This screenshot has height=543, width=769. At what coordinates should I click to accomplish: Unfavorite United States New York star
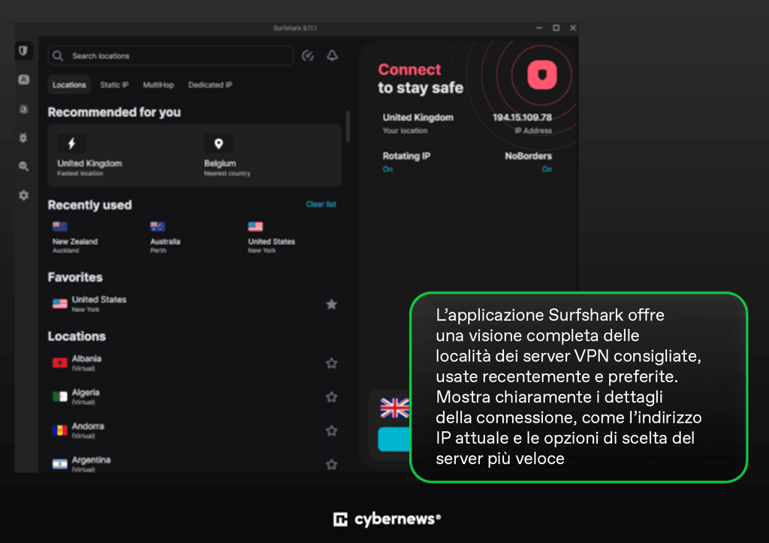[x=331, y=305]
